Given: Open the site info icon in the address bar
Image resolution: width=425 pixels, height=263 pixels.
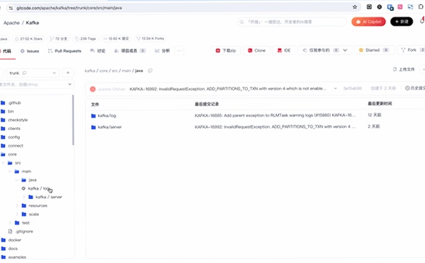Looking at the screenshot, I should tap(11, 8).
